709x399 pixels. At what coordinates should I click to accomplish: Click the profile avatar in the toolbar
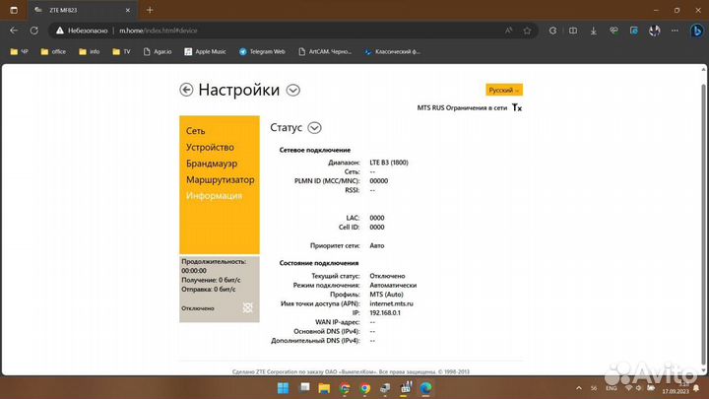coord(654,31)
